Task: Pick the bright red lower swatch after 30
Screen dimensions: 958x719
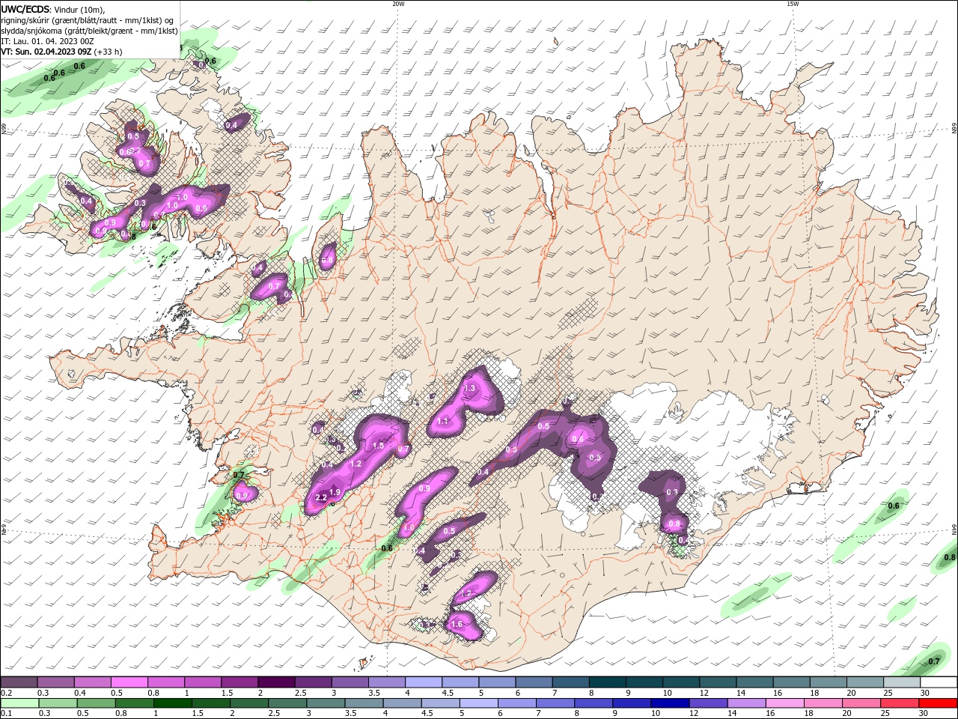Action: tap(937, 703)
